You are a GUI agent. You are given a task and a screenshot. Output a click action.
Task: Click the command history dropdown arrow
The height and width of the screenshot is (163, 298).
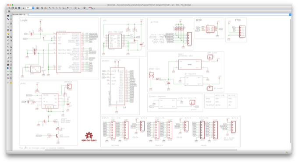(290, 14)
